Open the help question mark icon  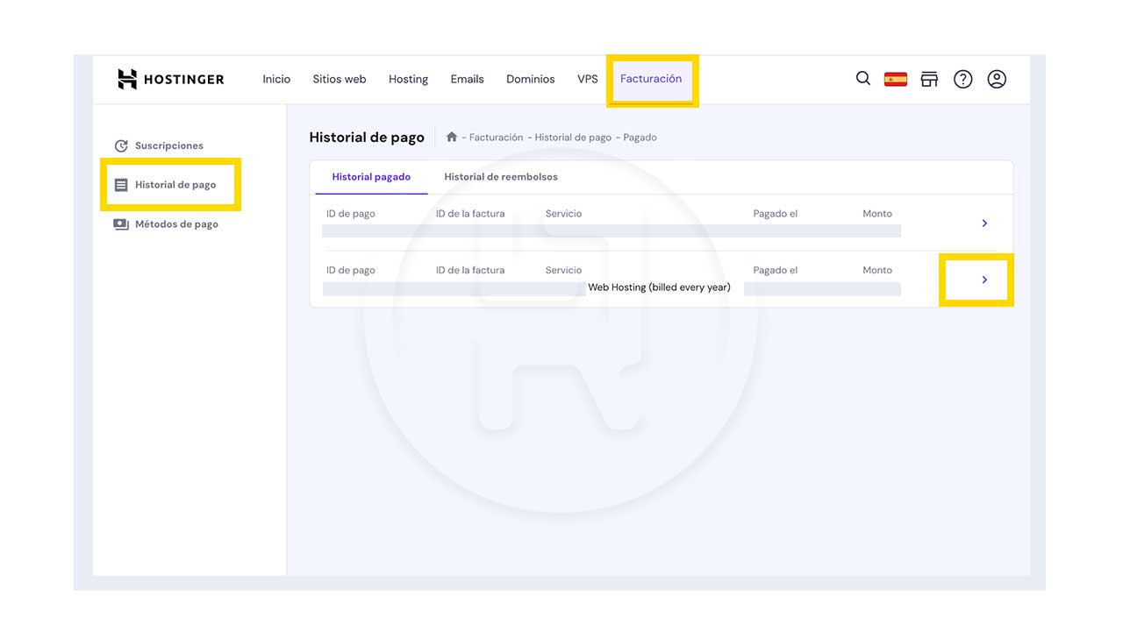[963, 79]
